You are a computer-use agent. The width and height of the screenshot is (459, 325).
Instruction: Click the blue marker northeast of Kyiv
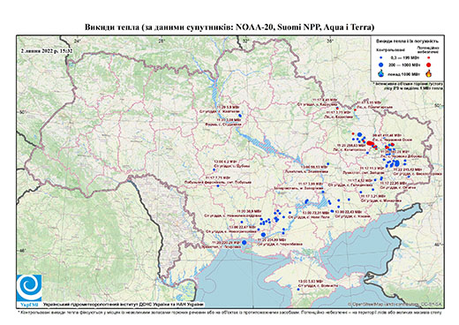click(240, 116)
